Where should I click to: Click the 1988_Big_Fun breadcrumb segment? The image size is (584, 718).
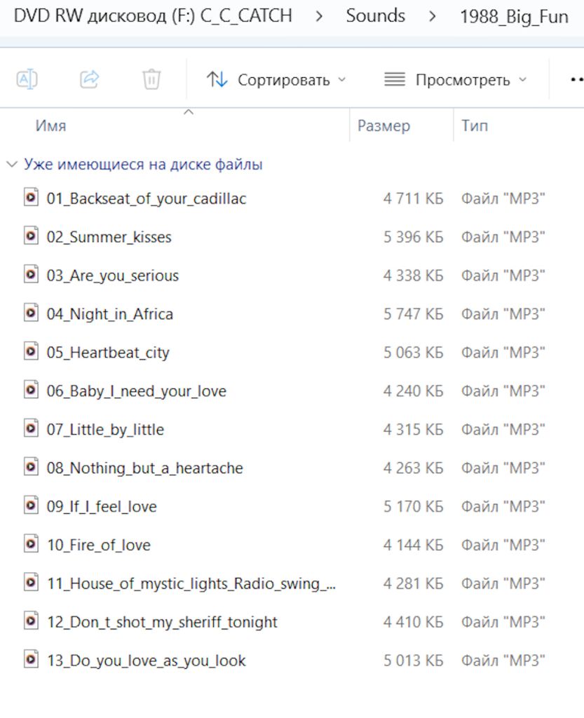click(x=514, y=17)
